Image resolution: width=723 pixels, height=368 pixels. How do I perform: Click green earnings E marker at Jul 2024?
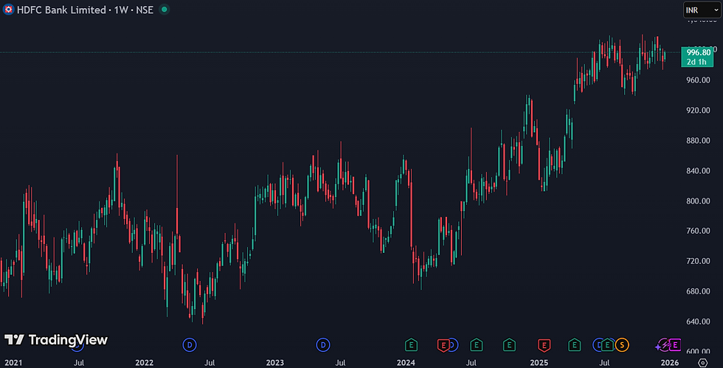click(477, 344)
